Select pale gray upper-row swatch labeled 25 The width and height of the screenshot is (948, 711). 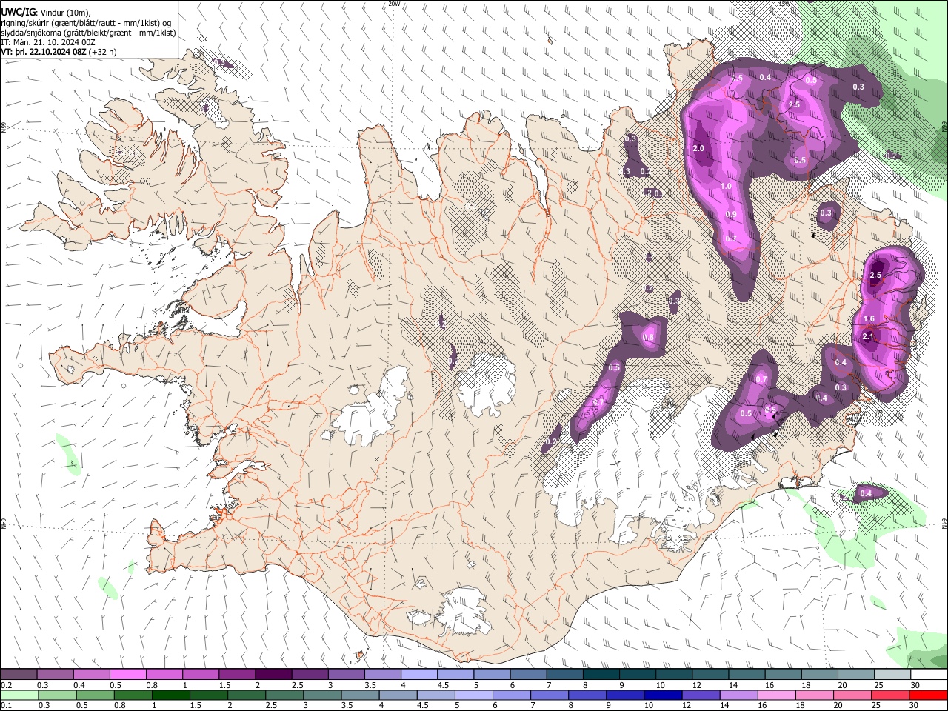892,674
